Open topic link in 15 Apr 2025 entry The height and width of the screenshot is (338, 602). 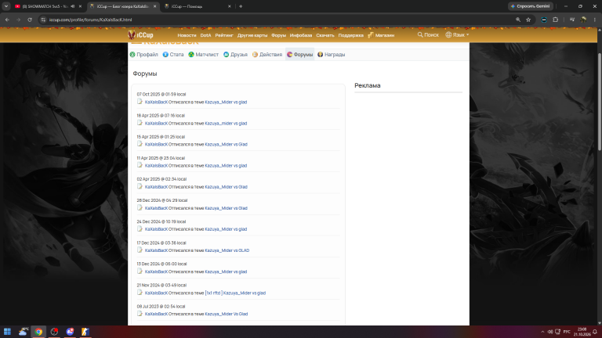coord(226,145)
